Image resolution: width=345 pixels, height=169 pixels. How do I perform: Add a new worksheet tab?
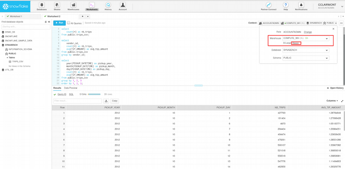[x=83, y=16]
